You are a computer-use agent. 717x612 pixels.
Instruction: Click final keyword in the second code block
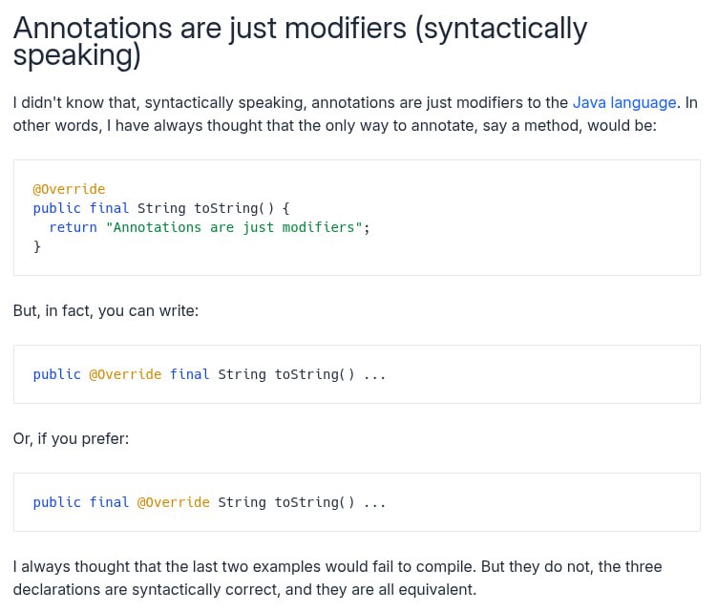pyautogui.click(x=190, y=374)
